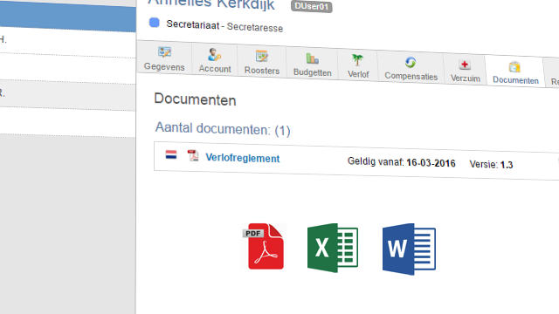Switch to the Verzuim tab
The image size is (559, 314).
465,71
